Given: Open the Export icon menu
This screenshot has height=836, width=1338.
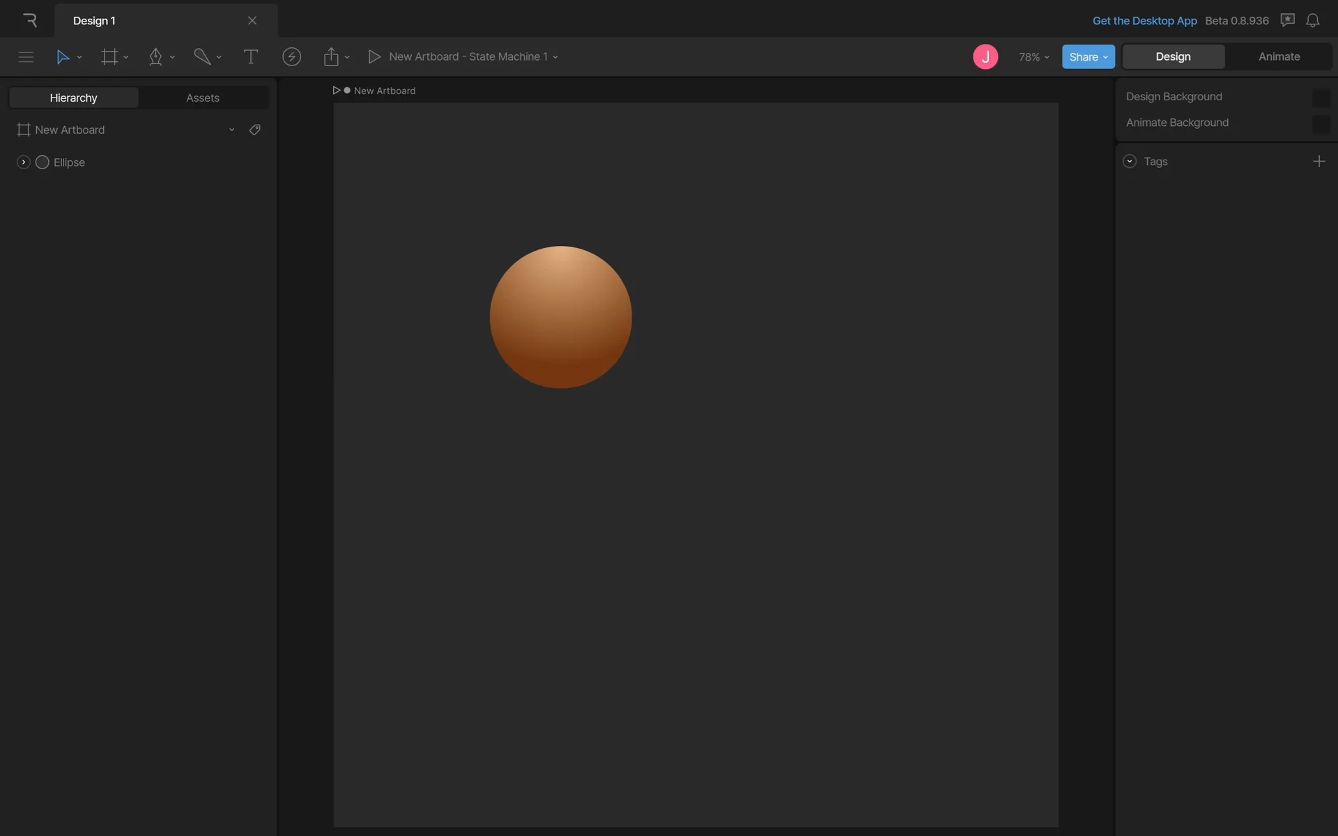Looking at the screenshot, I should tap(331, 57).
